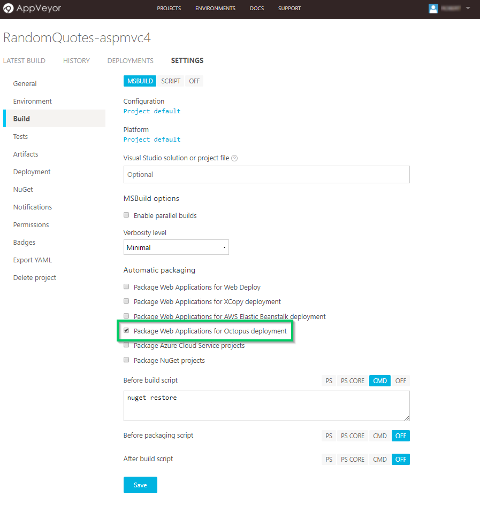480x513 pixels.
Task: Open the HISTORY tab
Action: [76, 60]
